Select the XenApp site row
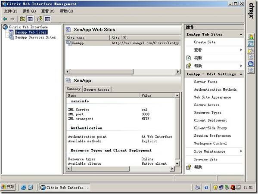 click(x=123, y=43)
